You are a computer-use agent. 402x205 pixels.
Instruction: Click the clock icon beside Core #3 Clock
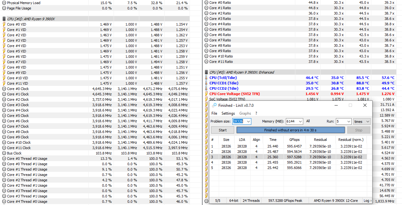click(4, 105)
